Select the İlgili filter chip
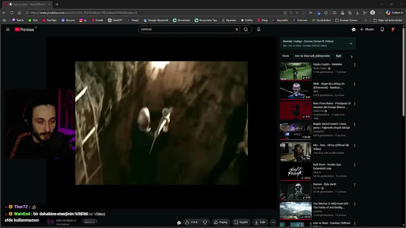This screenshot has width=406, height=228. click(338, 56)
